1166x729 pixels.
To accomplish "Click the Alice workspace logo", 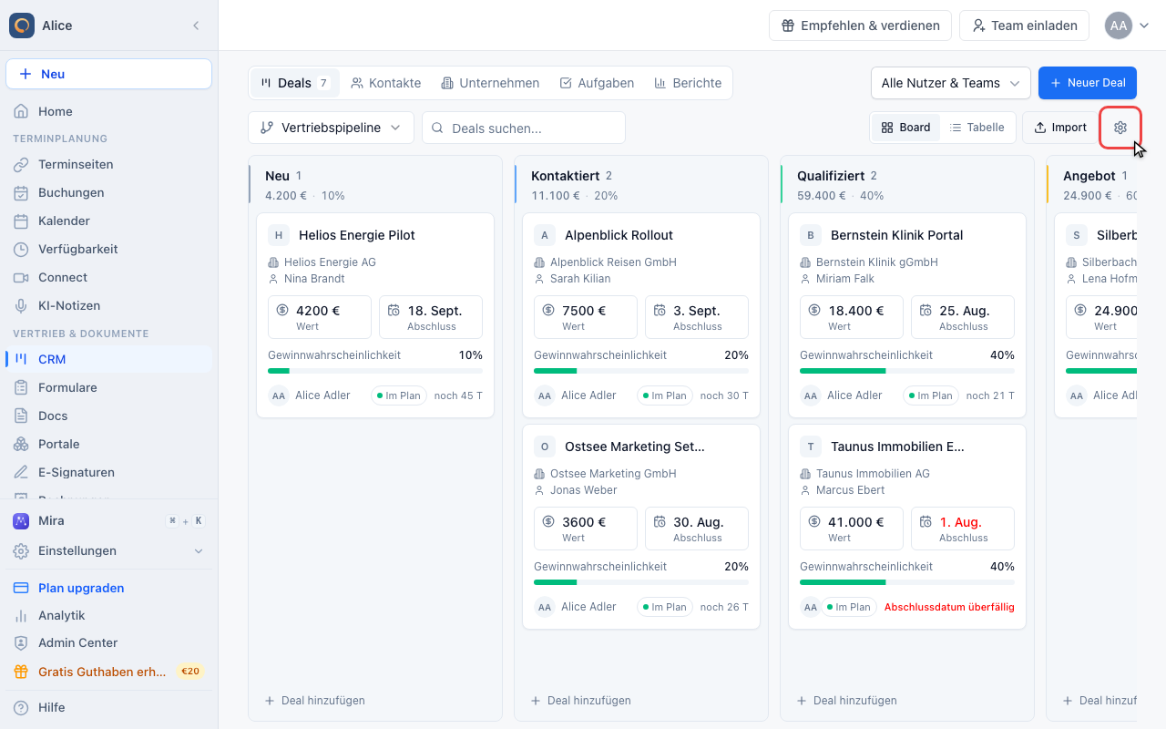I will (x=22, y=26).
